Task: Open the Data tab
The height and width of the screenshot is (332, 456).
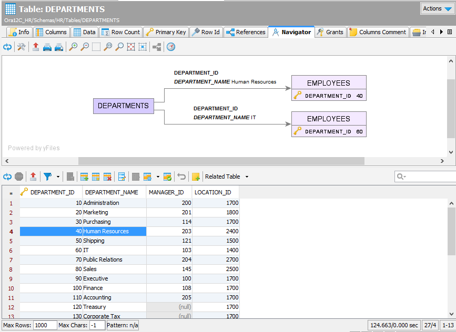Action: point(84,32)
